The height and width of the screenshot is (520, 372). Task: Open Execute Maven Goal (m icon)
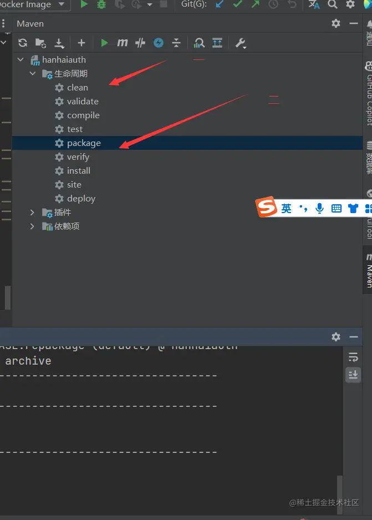point(122,43)
